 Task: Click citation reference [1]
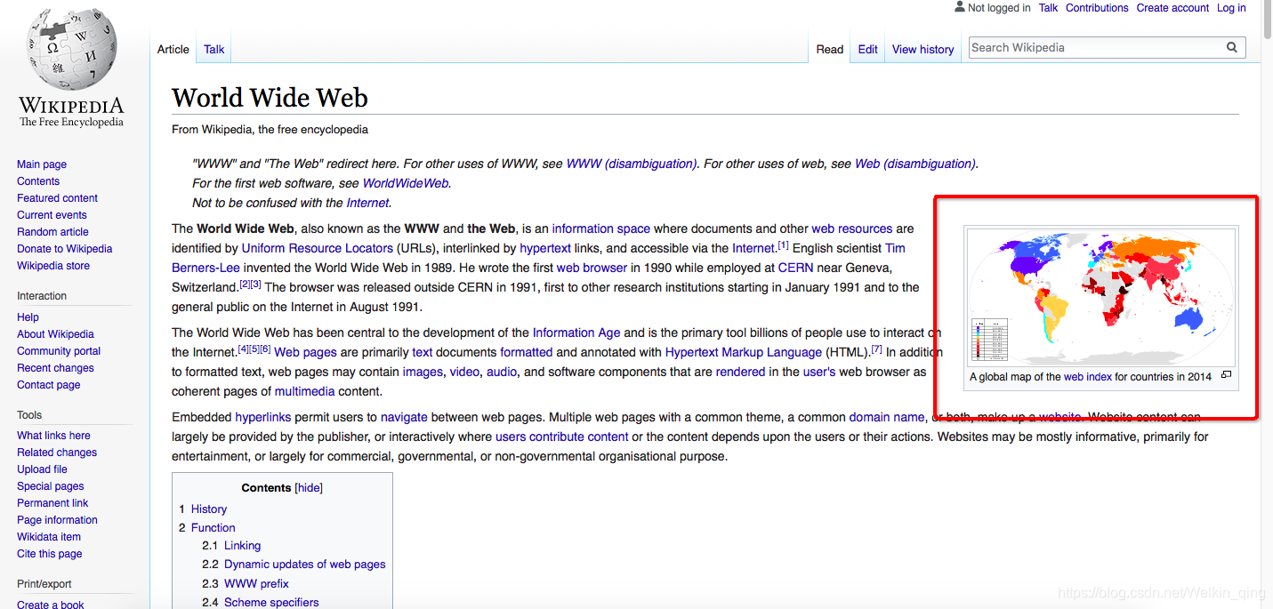pyautogui.click(x=784, y=244)
